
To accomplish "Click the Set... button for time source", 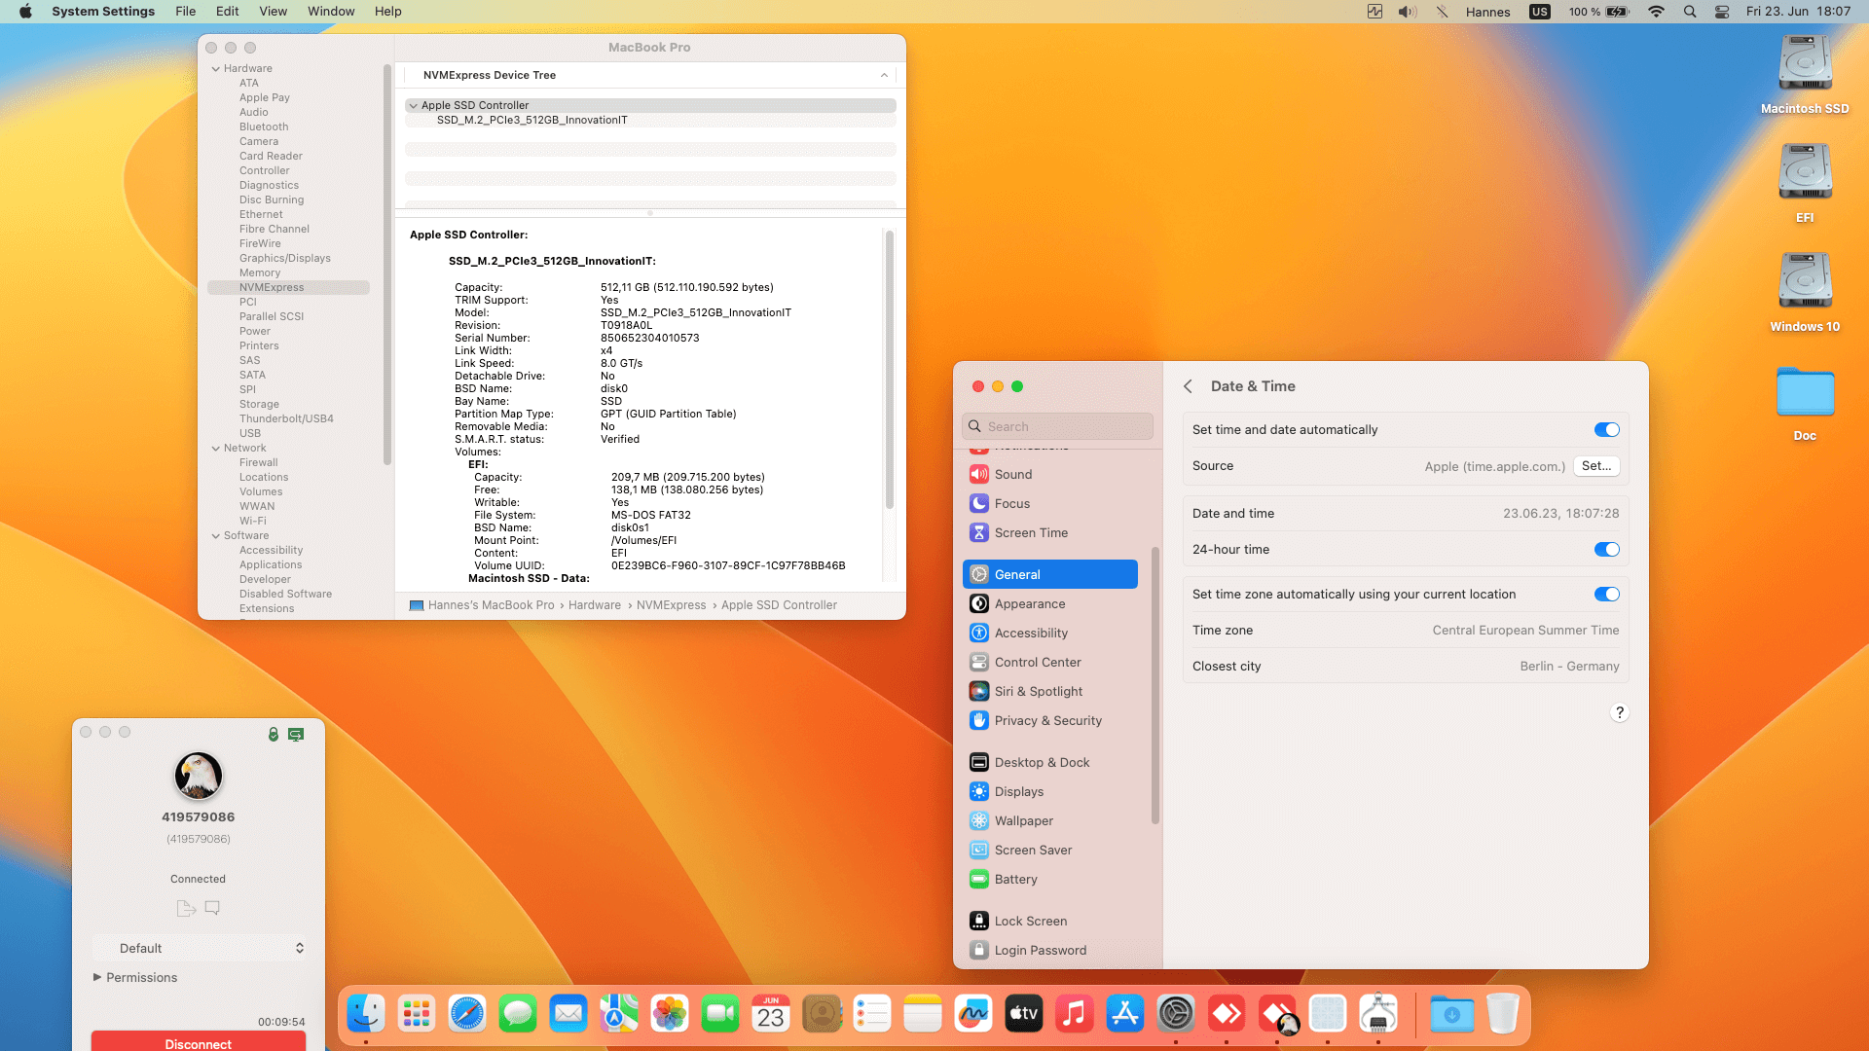I will point(1596,466).
